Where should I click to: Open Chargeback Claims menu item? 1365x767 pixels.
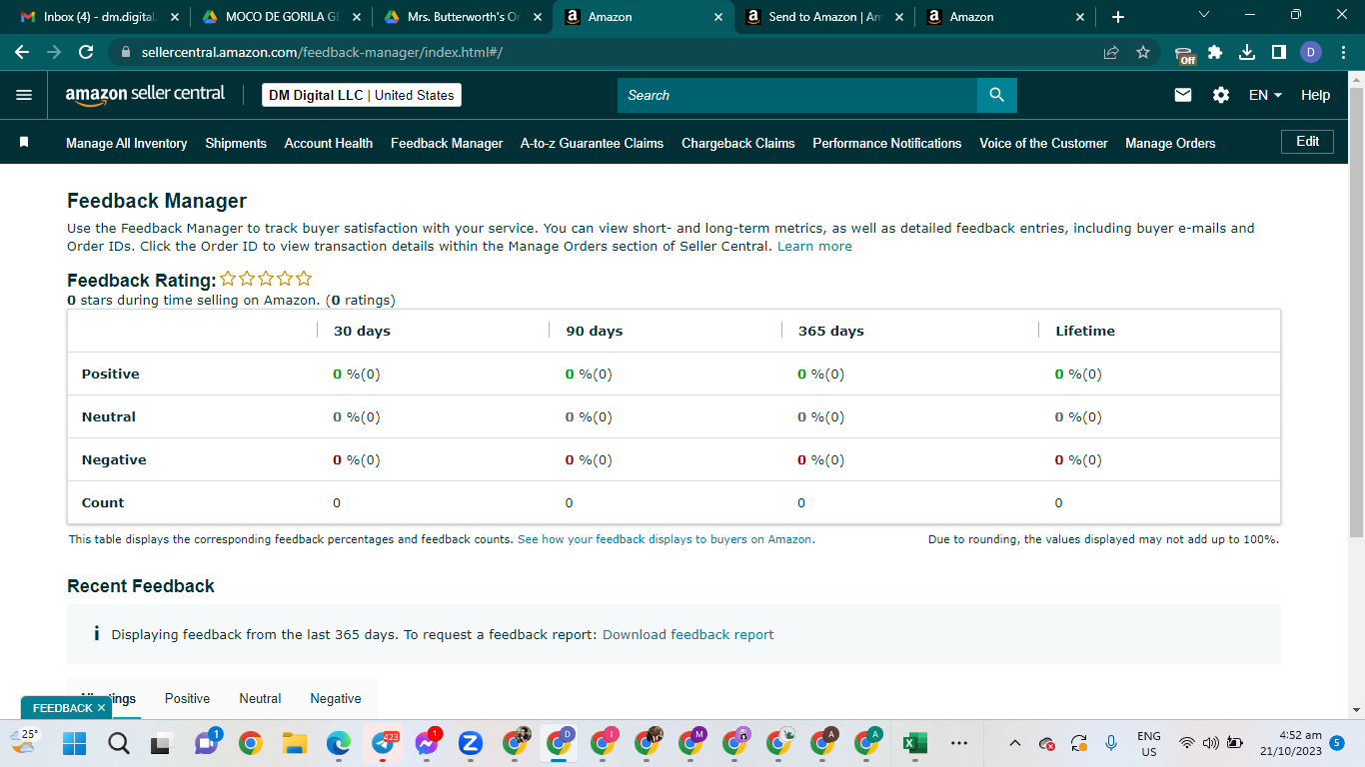click(738, 143)
